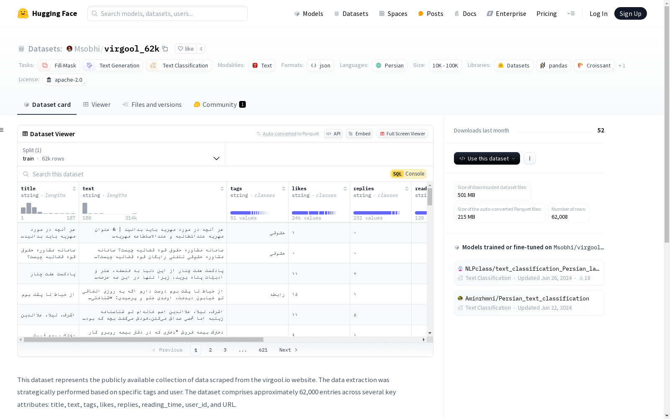Click the apache-2.0 license tag
The image size is (670, 419).
[64, 80]
